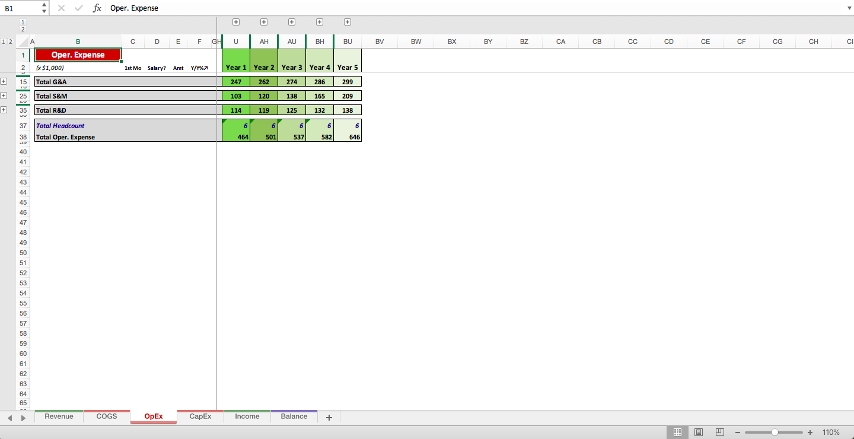Click the 110% zoom level
The height and width of the screenshot is (439, 854).
[x=831, y=432]
